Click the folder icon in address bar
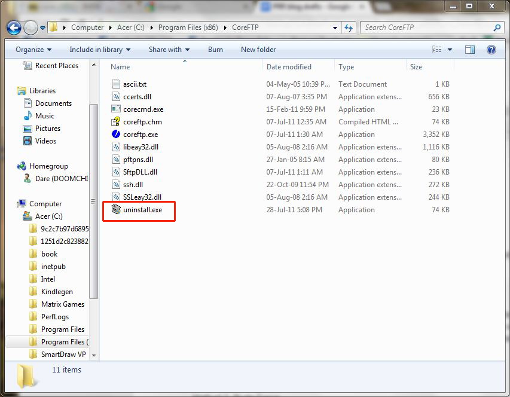Image resolution: width=510 pixels, height=397 pixels. (54, 28)
